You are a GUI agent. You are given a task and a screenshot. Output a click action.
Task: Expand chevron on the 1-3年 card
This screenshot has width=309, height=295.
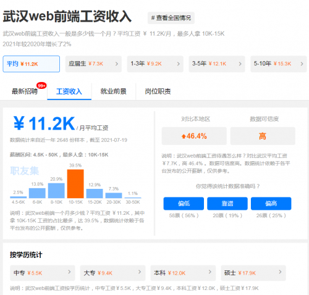179,64
